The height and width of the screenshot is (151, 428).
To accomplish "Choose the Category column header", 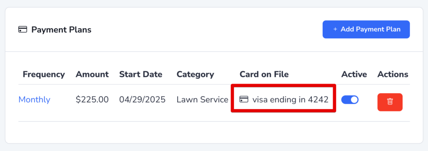I will point(195,74).
